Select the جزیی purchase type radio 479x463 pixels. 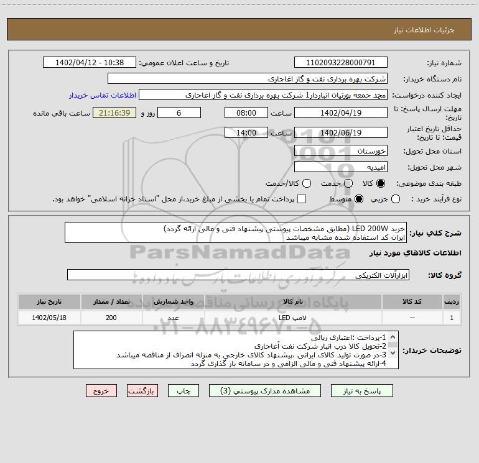pyautogui.click(x=395, y=199)
